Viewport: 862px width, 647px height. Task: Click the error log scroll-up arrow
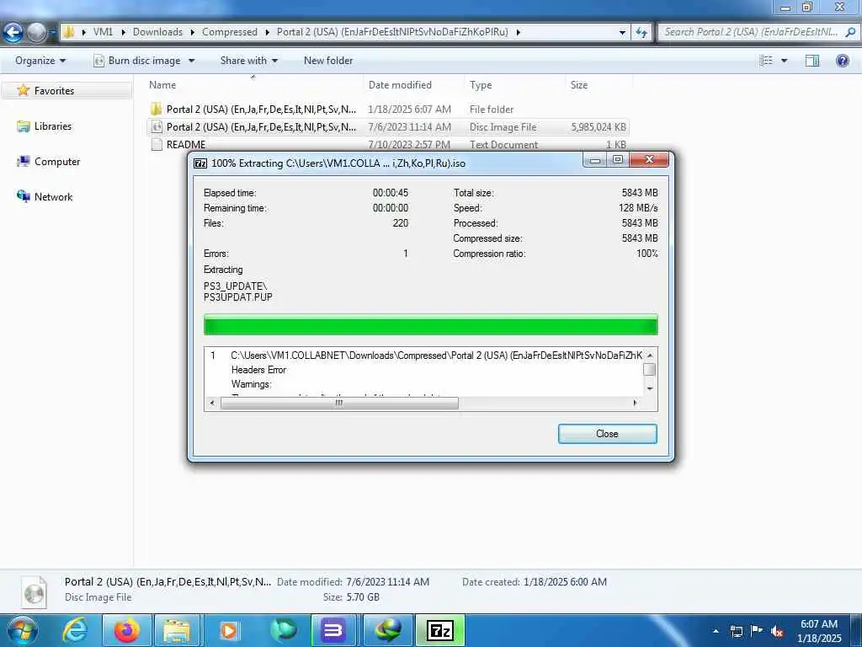pos(650,356)
